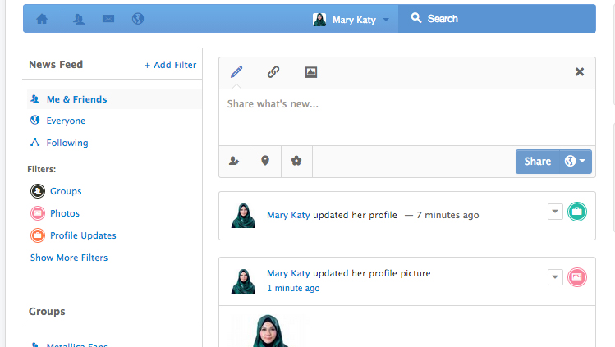Open the globe notifications icon in the top bar
Viewport: 615px width, 347px height.
(138, 19)
